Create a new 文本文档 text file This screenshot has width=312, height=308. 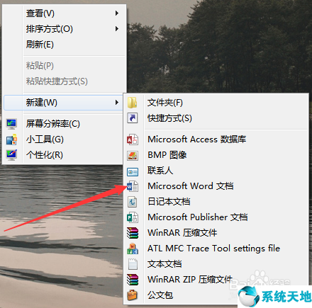point(165,264)
